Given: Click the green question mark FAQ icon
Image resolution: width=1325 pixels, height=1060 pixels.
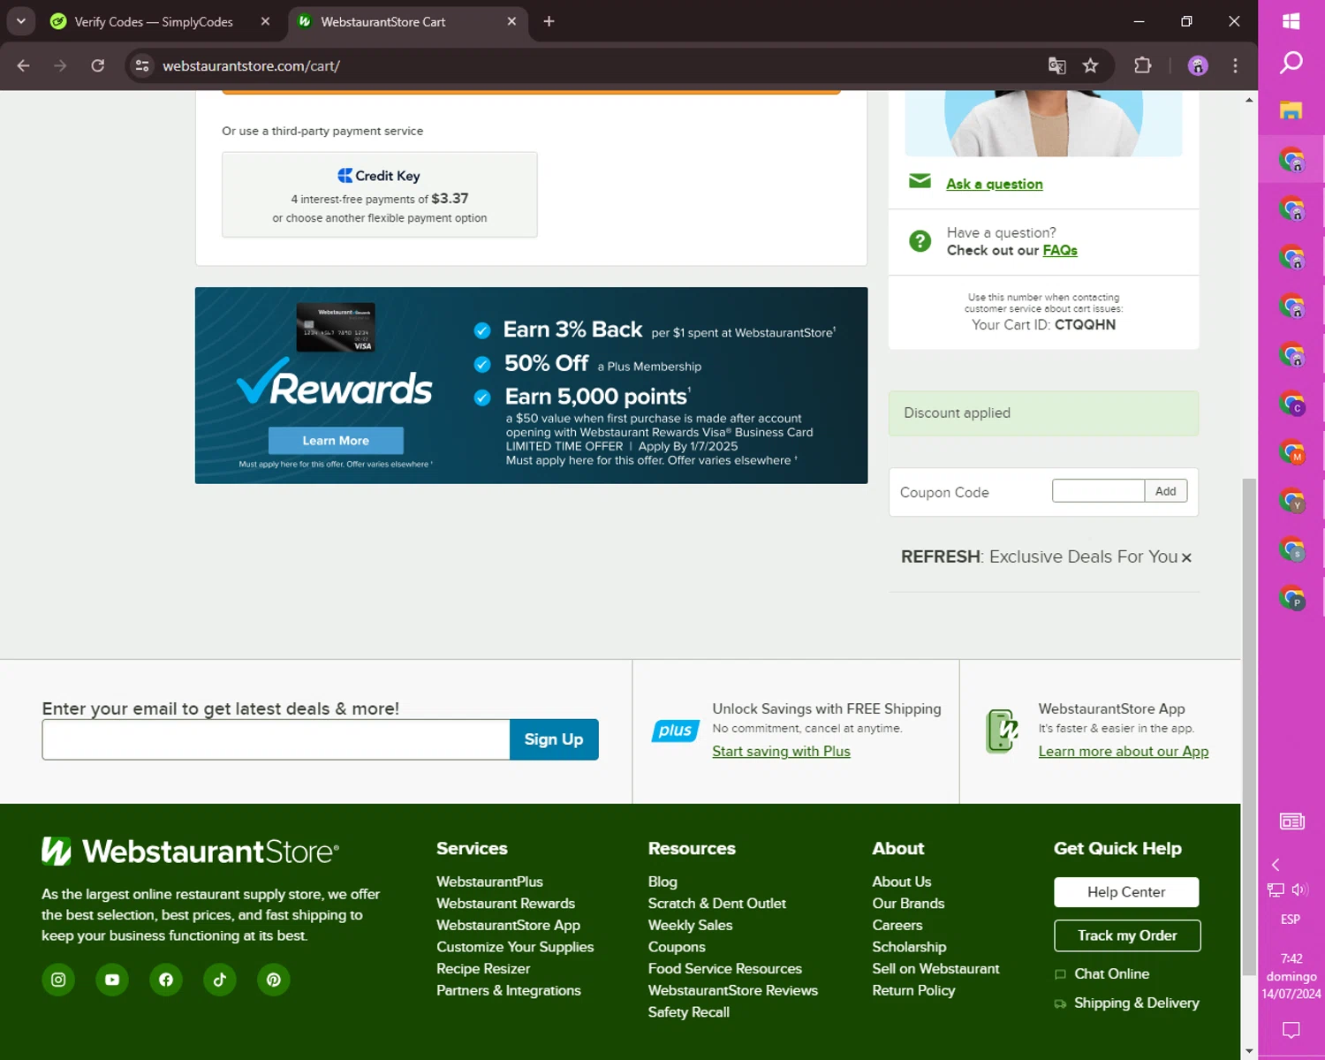Looking at the screenshot, I should (x=920, y=241).
